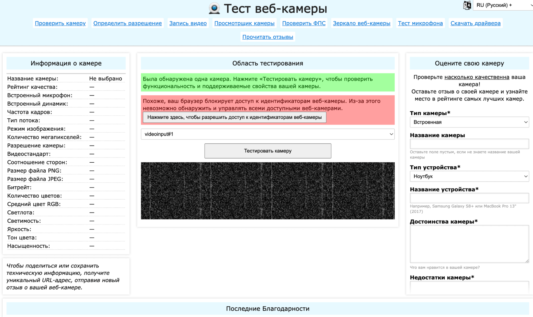The image size is (533, 317).
Task: Open the Тип устройства dropdown
Action: [469, 176]
